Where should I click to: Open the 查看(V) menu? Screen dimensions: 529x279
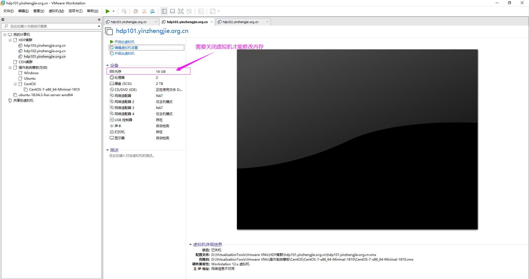(39, 11)
